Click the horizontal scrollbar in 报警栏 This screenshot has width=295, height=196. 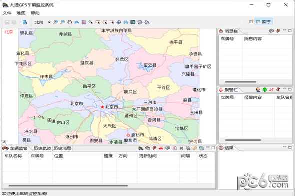(x=243, y=140)
